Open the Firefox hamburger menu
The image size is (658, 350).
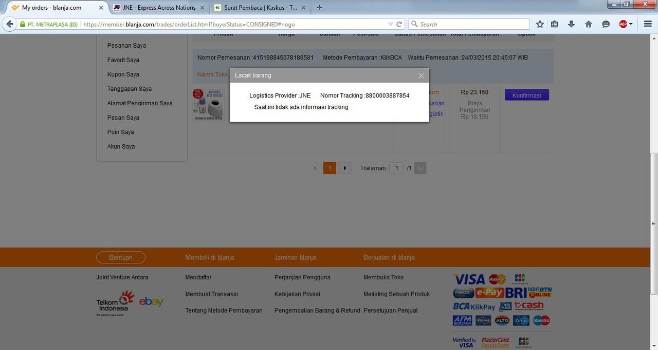[647, 24]
